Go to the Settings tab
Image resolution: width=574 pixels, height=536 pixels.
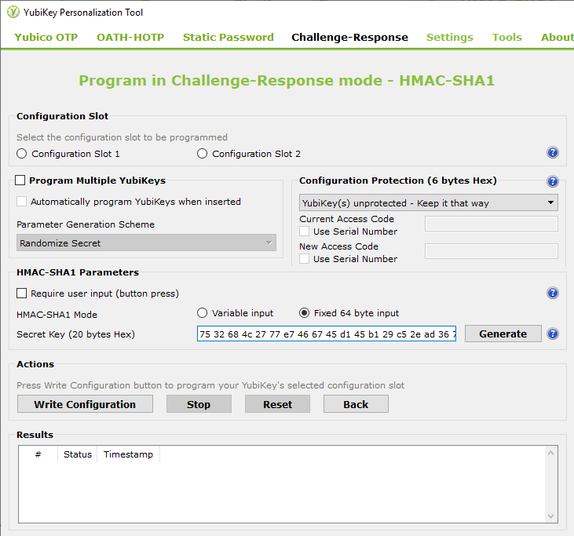[x=449, y=37]
